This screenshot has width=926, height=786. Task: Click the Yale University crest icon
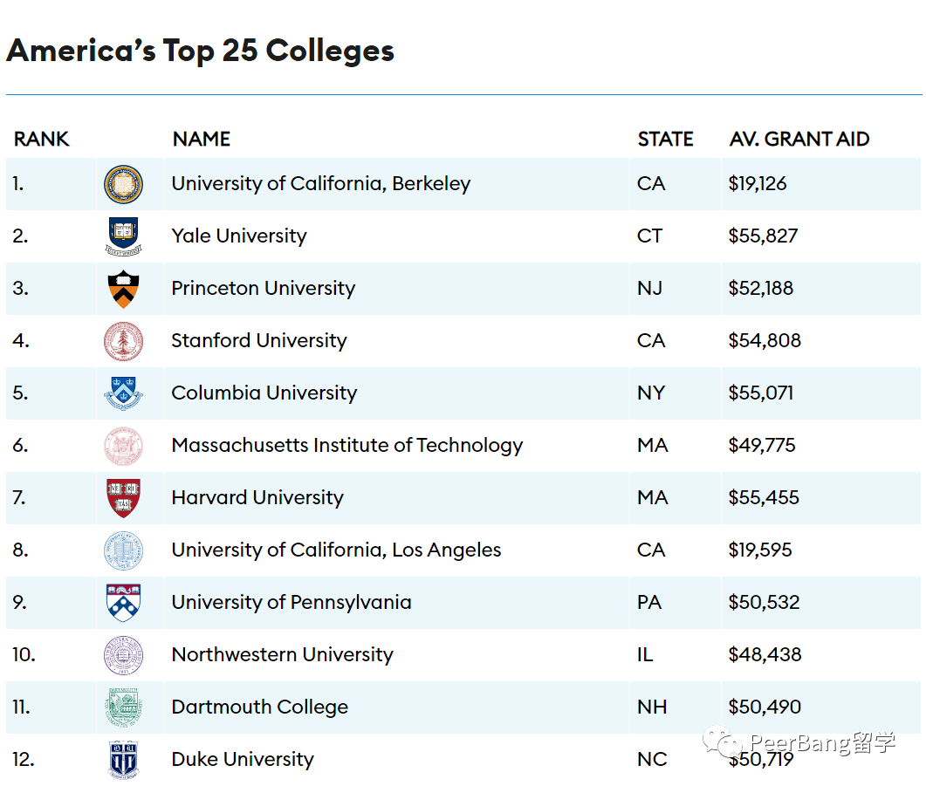tap(123, 236)
